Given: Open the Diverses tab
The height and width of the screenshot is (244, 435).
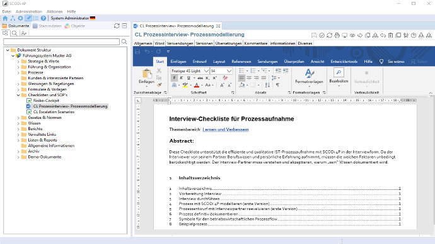Looking at the screenshot, I should (x=305, y=43).
